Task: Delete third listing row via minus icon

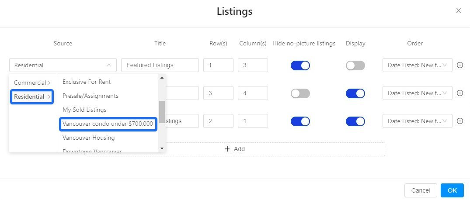Action: point(460,121)
